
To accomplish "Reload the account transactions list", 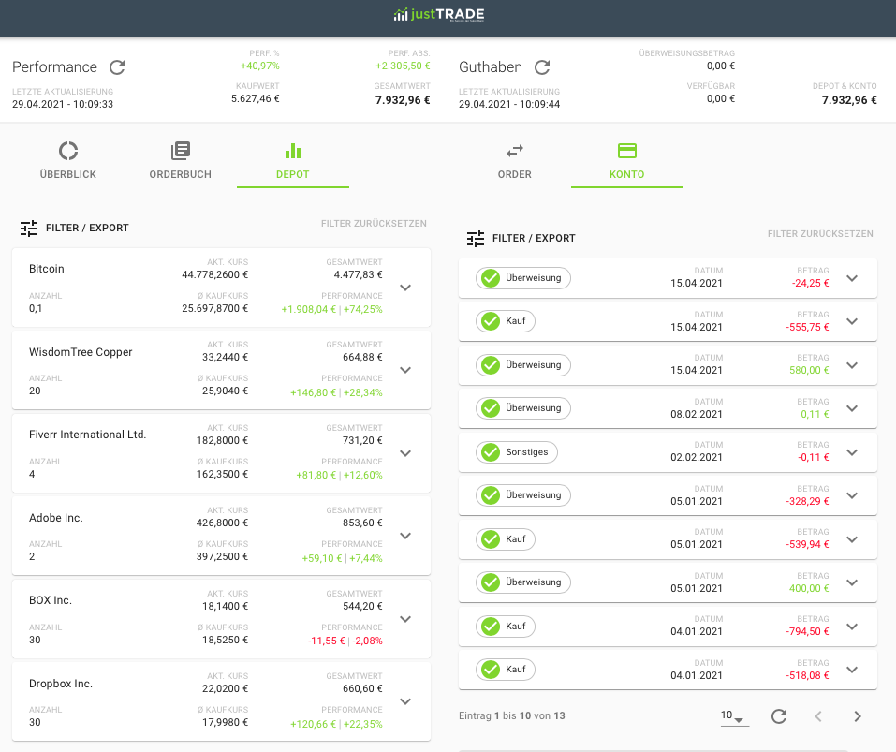I will pyautogui.click(x=779, y=716).
